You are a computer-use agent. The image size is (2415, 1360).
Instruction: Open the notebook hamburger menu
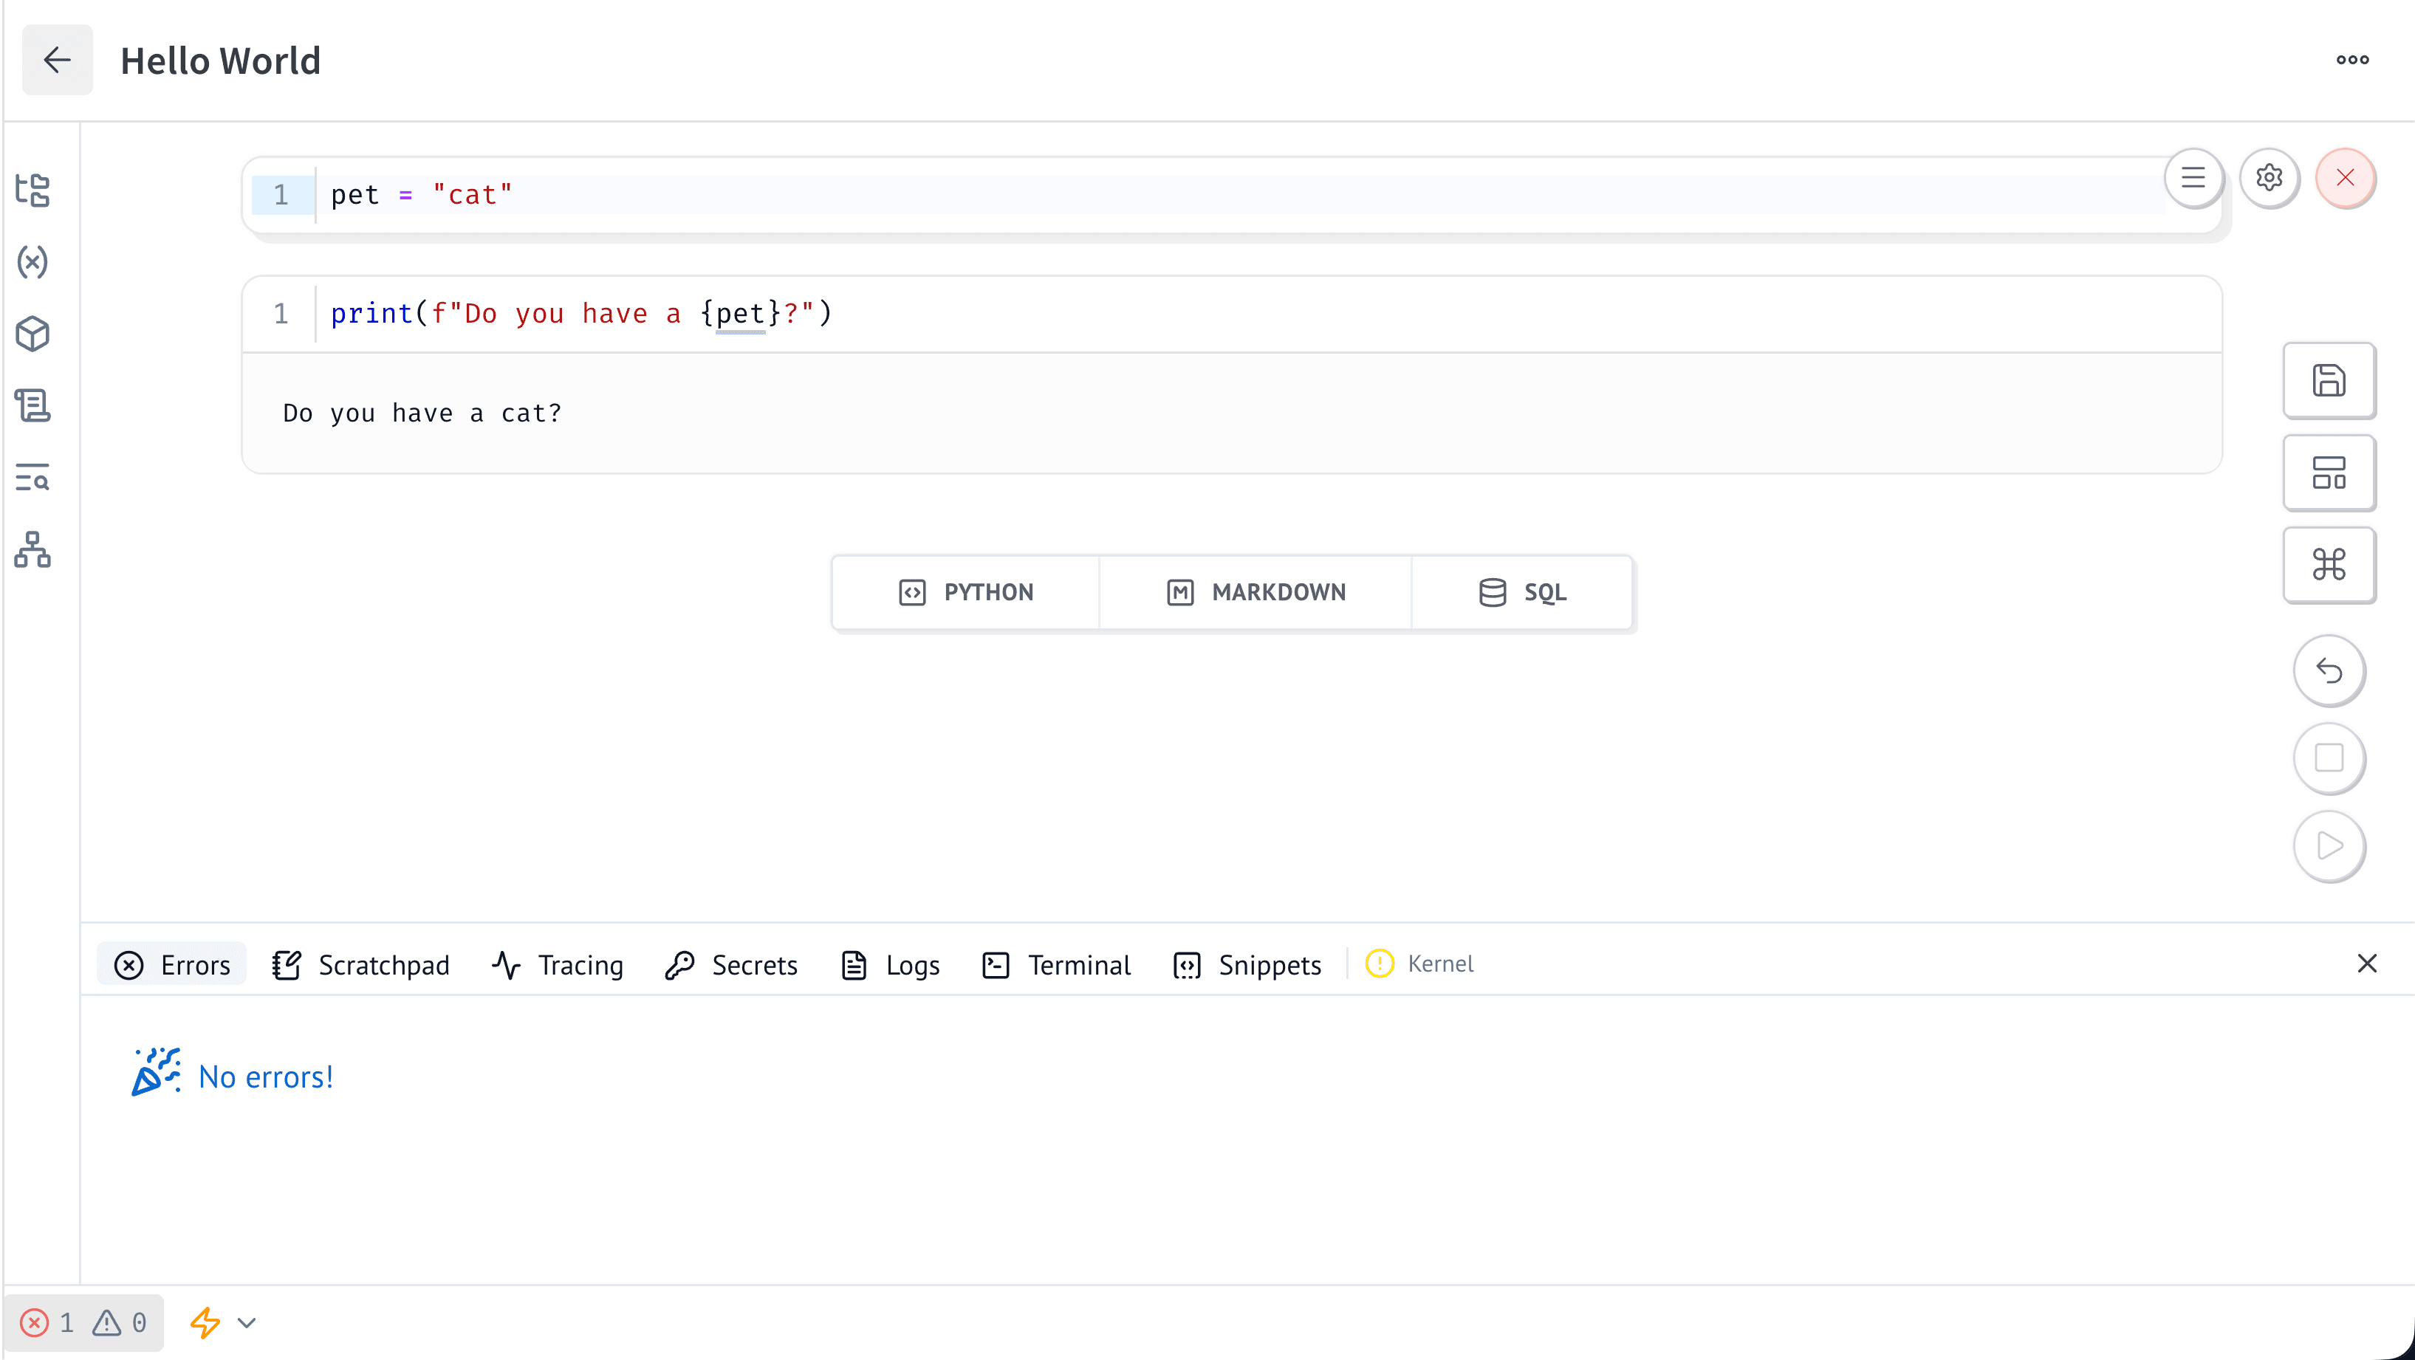pyautogui.click(x=2193, y=177)
